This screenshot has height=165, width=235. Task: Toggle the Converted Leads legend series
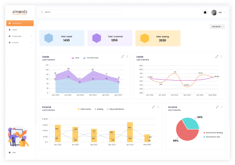[x=91, y=58]
